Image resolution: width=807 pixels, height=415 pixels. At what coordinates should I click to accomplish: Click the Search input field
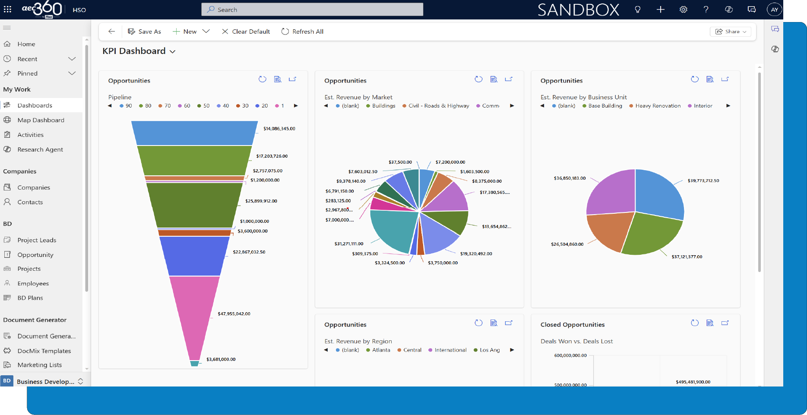click(x=312, y=10)
